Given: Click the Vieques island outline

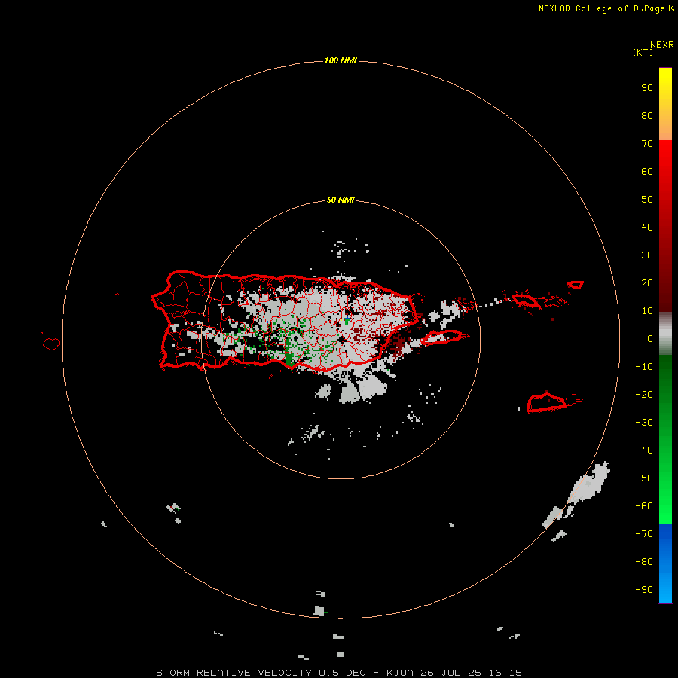Looking at the screenshot, I should coord(442,337).
